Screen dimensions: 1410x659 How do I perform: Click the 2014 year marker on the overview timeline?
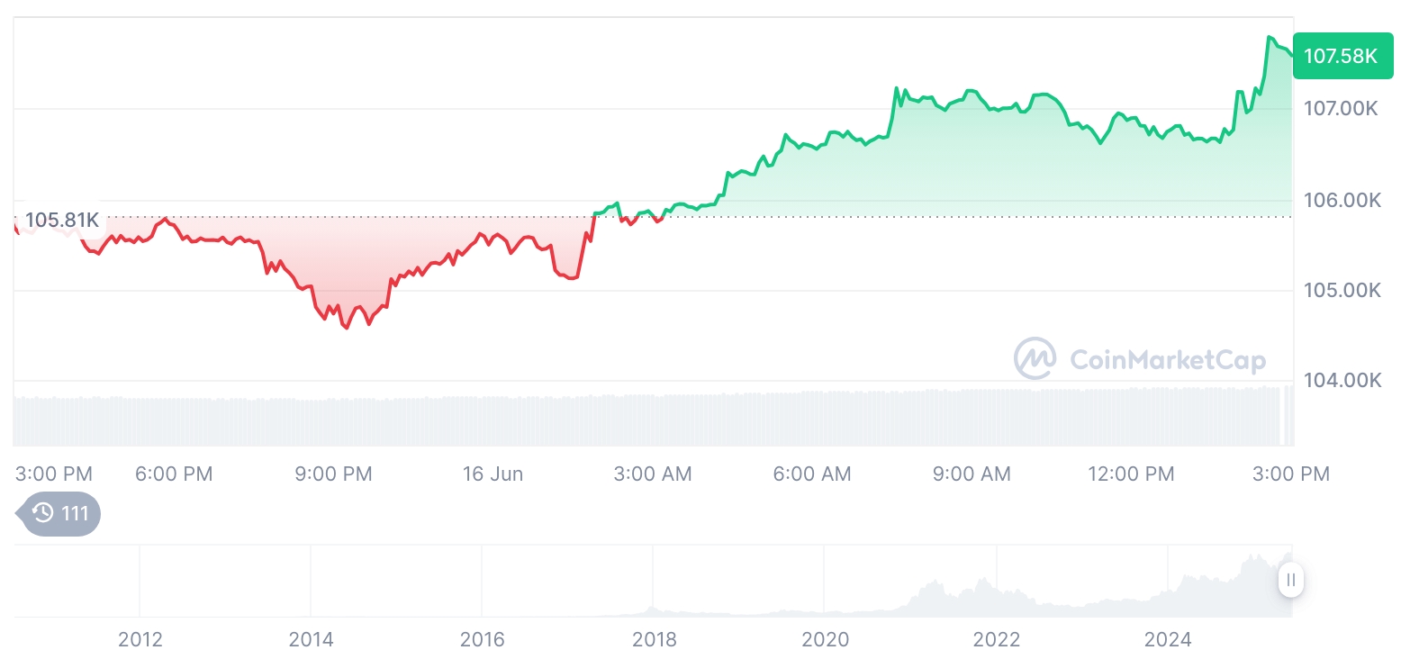click(x=311, y=640)
